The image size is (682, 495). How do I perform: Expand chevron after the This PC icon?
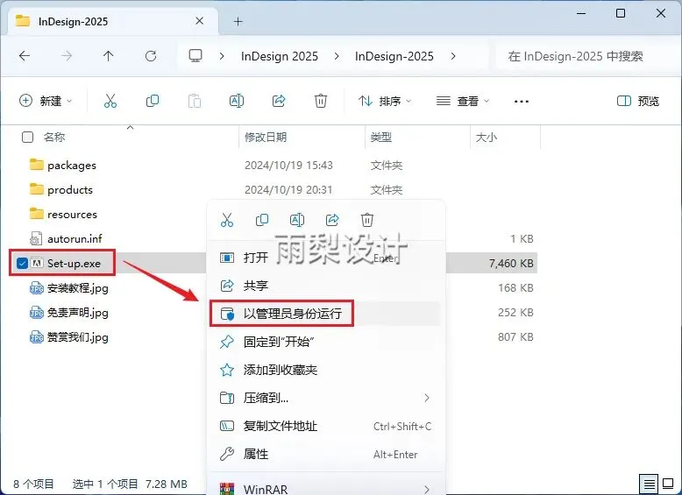click(x=222, y=56)
